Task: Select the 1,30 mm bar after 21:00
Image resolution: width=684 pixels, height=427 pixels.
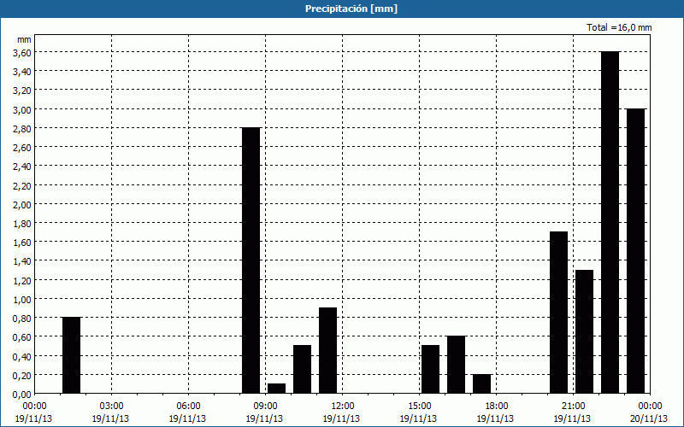Action: (585, 331)
